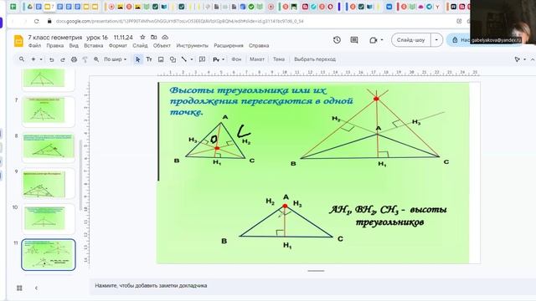
Task: Open the Google Slides home logo
Action: (18, 41)
